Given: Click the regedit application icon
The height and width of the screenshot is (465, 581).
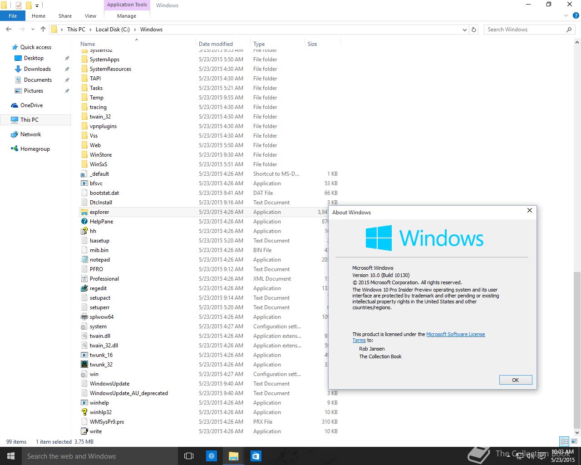Looking at the screenshot, I should coord(84,288).
